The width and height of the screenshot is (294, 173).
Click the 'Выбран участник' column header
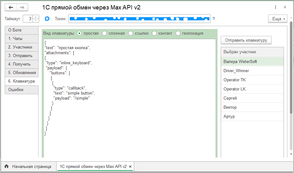coord(252,52)
